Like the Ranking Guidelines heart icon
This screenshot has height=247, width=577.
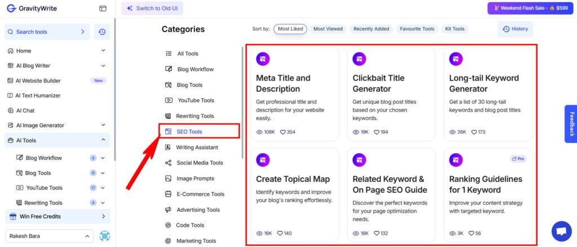(x=471, y=233)
